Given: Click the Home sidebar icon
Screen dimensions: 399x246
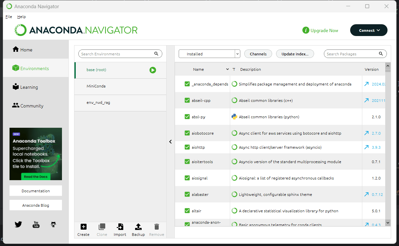Looking at the screenshot, I should click(x=16, y=49).
